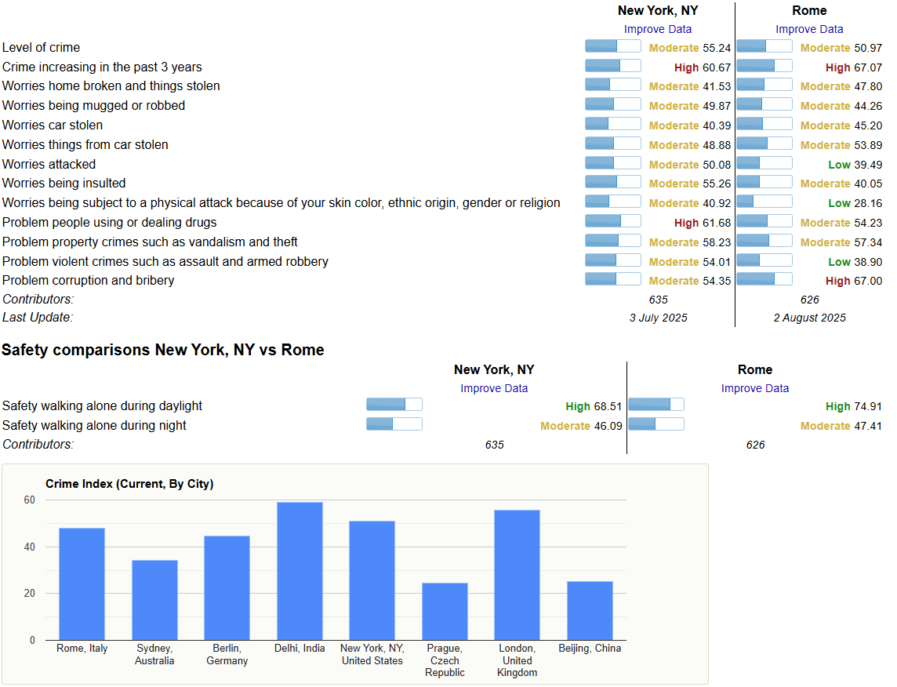Click New York's safety walking alone night bar
The width and height of the screenshot is (897, 687).
click(x=394, y=424)
